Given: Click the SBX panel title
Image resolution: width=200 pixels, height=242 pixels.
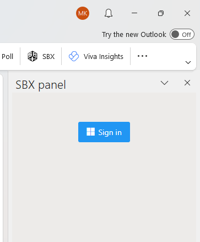Looking at the screenshot, I should pyautogui.click(x=41, y=85).
